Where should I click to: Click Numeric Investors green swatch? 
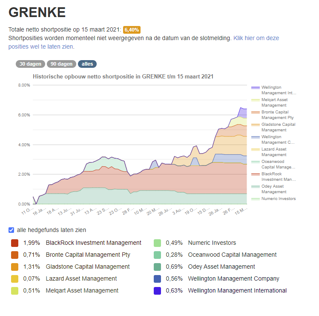tap(157, 243)
